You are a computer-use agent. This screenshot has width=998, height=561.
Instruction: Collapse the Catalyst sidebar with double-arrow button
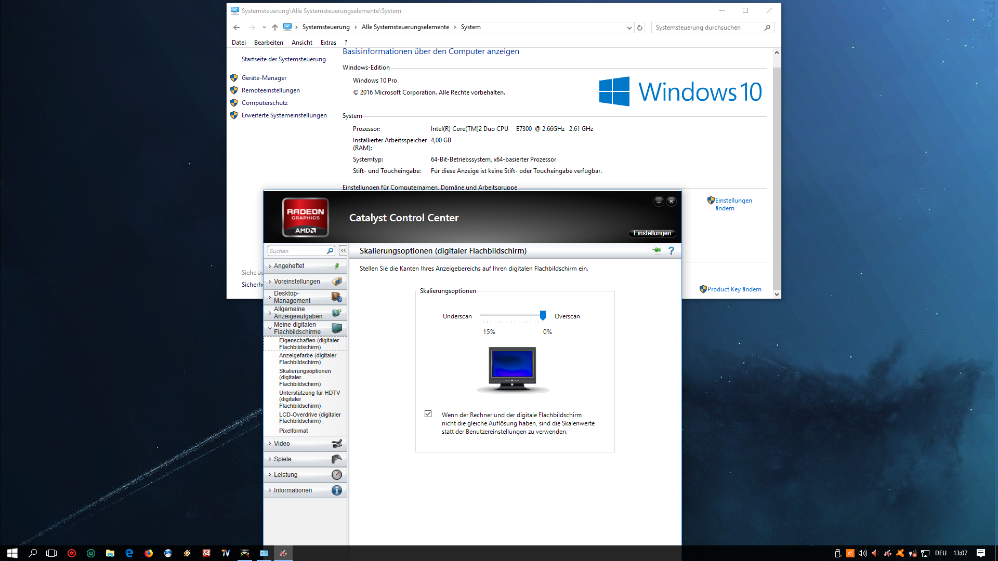(343, 250)
